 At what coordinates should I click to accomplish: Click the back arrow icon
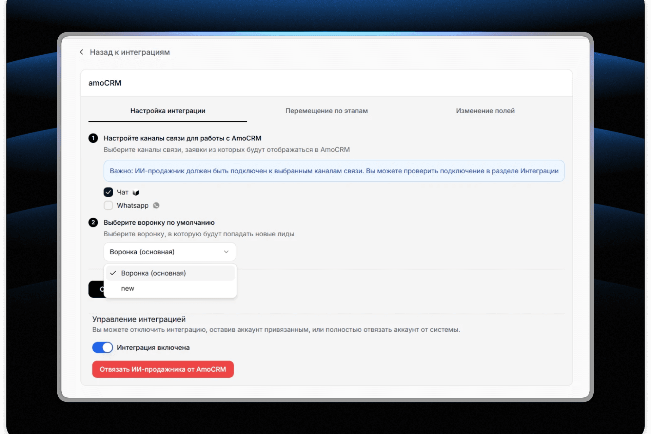[81, 52]
